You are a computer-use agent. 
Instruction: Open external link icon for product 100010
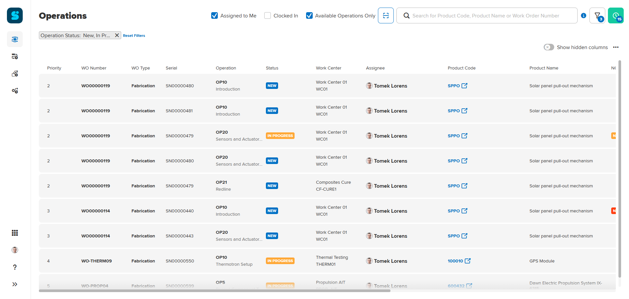pos(468,261)
